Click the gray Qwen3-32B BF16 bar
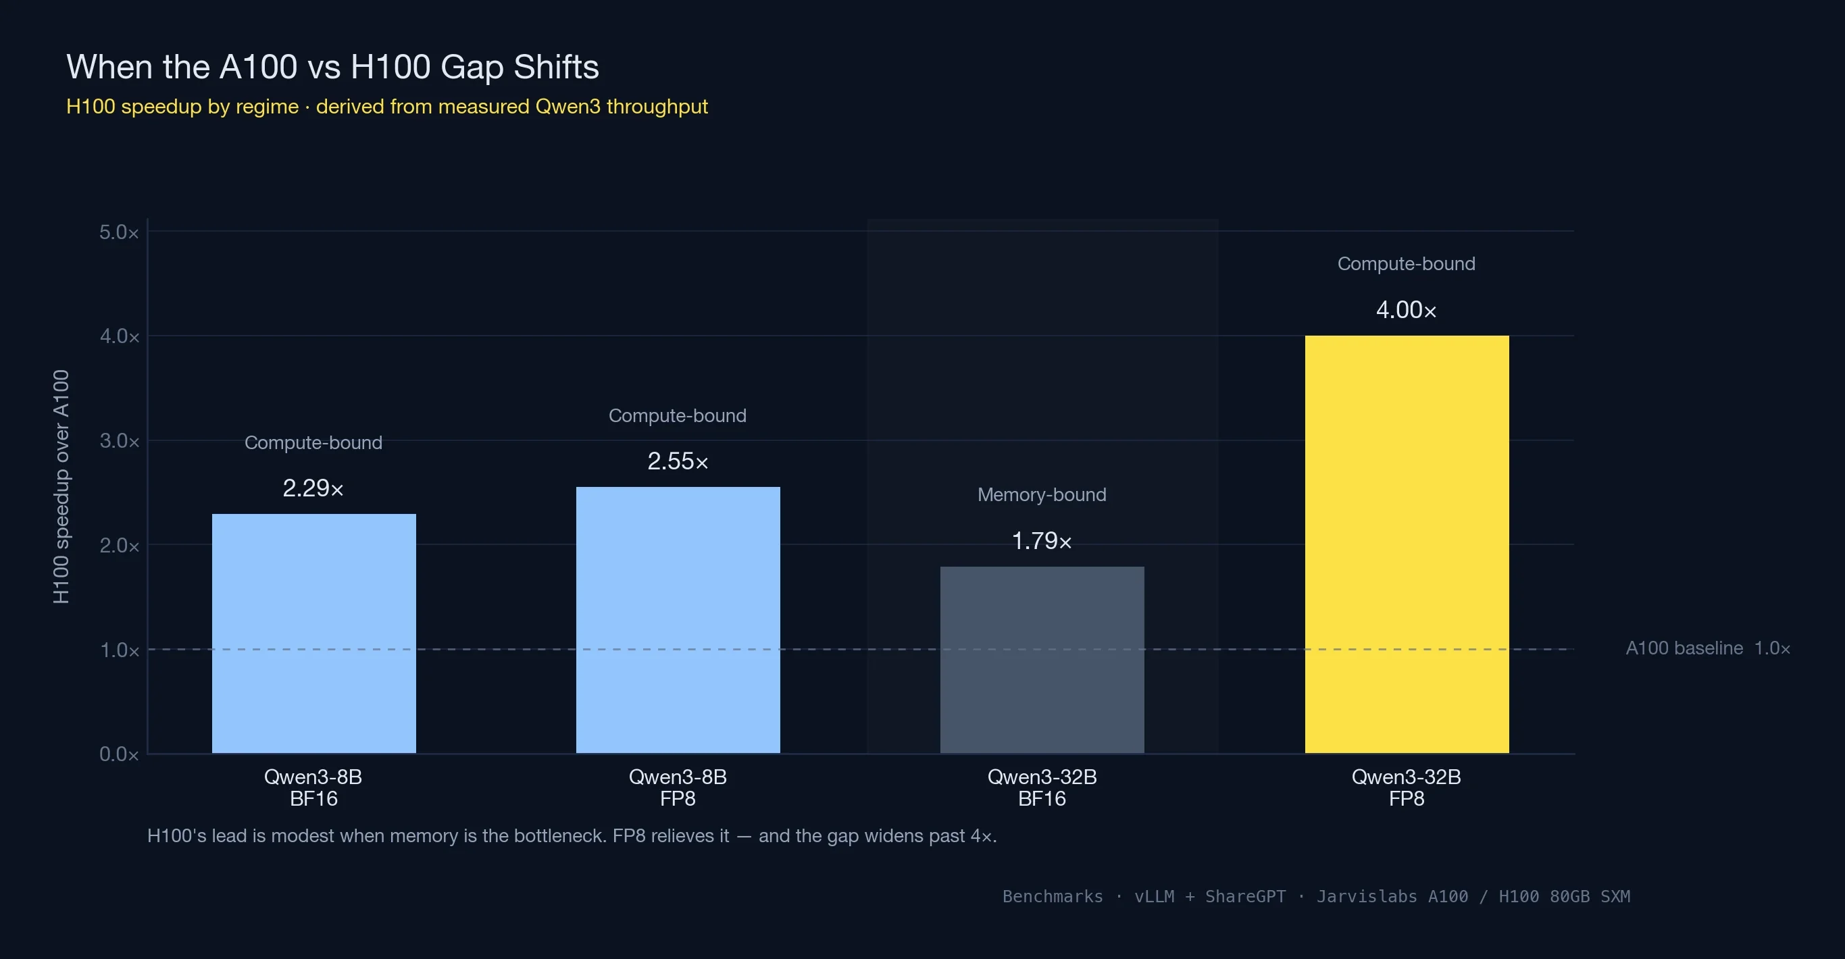 tap(1041, 659)
